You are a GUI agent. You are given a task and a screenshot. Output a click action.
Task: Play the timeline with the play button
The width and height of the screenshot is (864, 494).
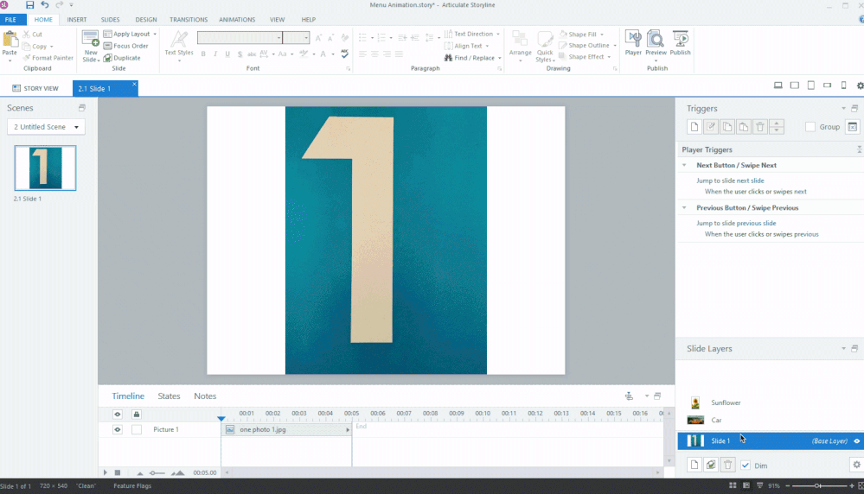pos(106,472)
